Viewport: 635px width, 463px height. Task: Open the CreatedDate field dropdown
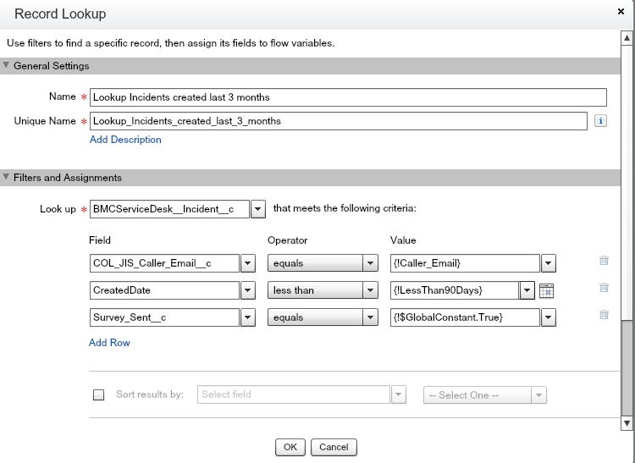248,290
